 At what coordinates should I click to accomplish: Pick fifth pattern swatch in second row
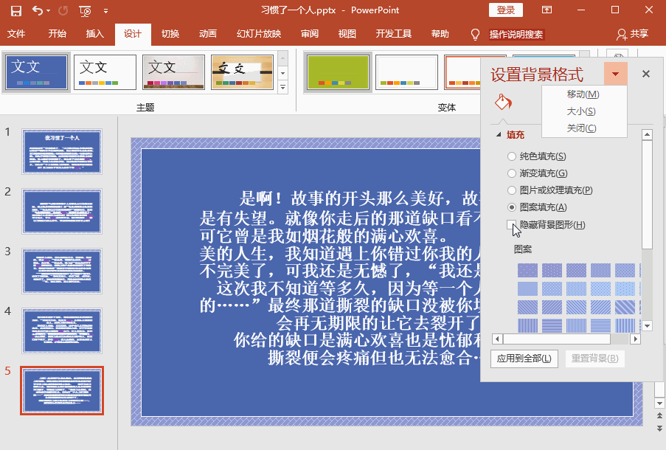(x=625, y=288)
